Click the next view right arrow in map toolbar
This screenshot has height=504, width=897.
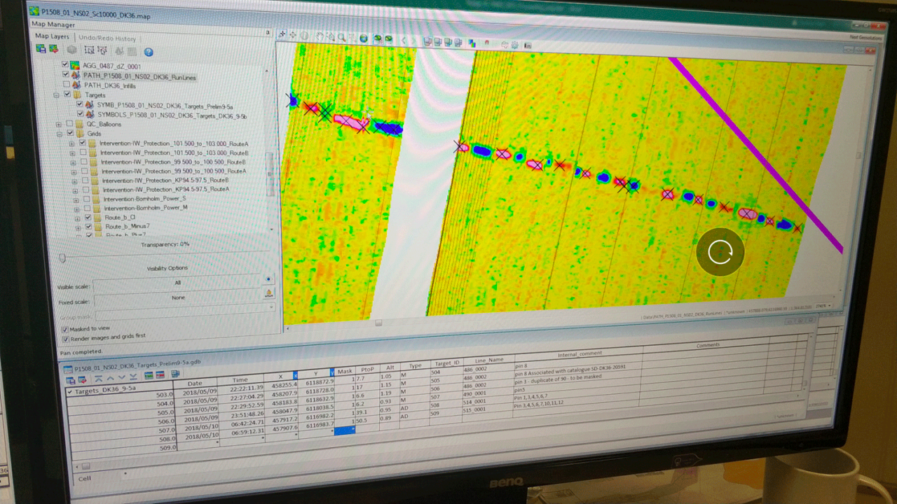pyautogui.click(x=413, y=41)
